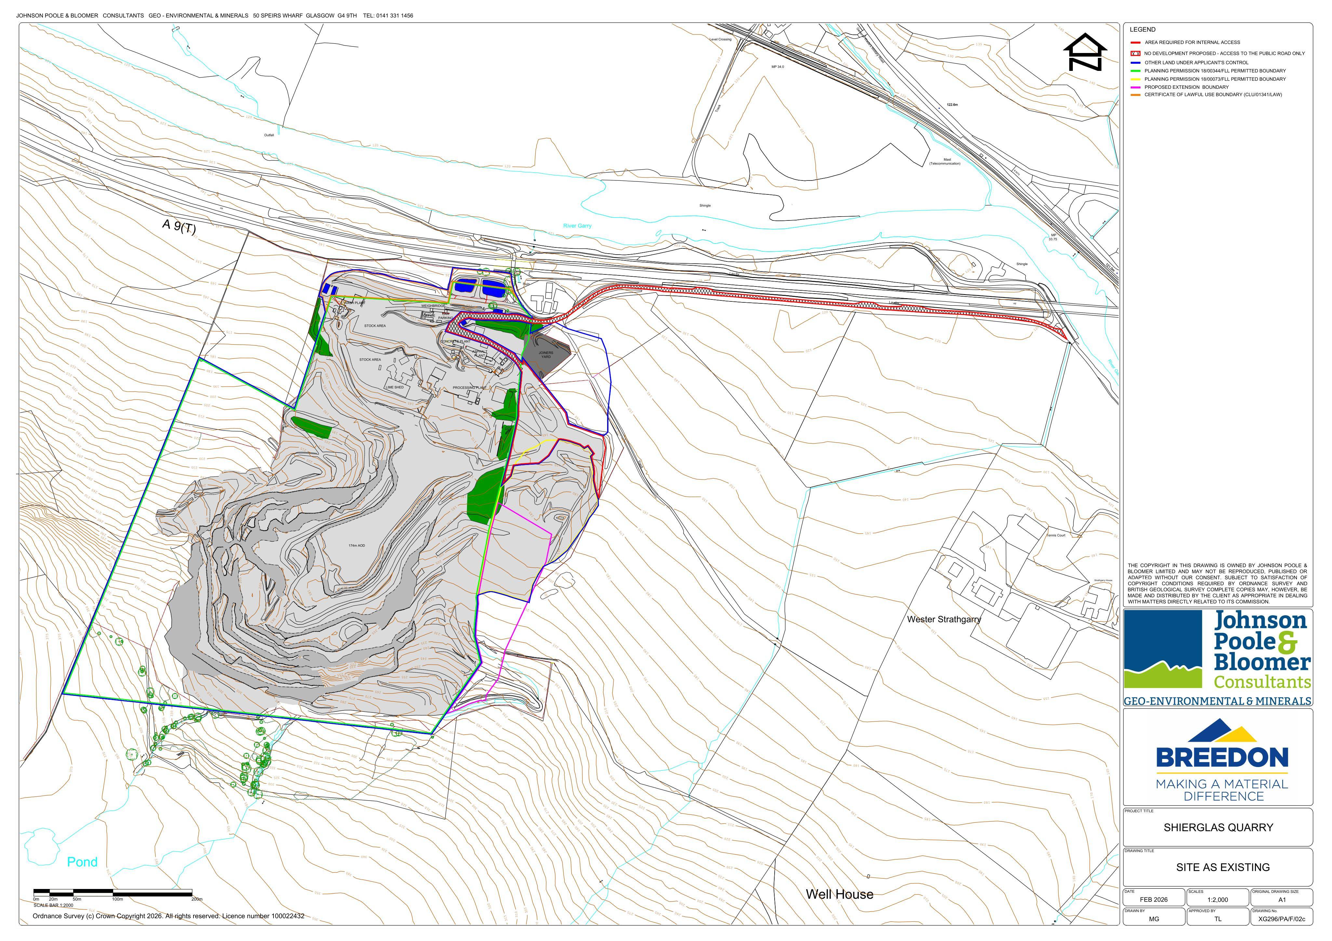The width and height of the screenshot is (1332, 941).
Task: Click the hatched no-development legend swatch
Action: click(x=1135, y=53)
